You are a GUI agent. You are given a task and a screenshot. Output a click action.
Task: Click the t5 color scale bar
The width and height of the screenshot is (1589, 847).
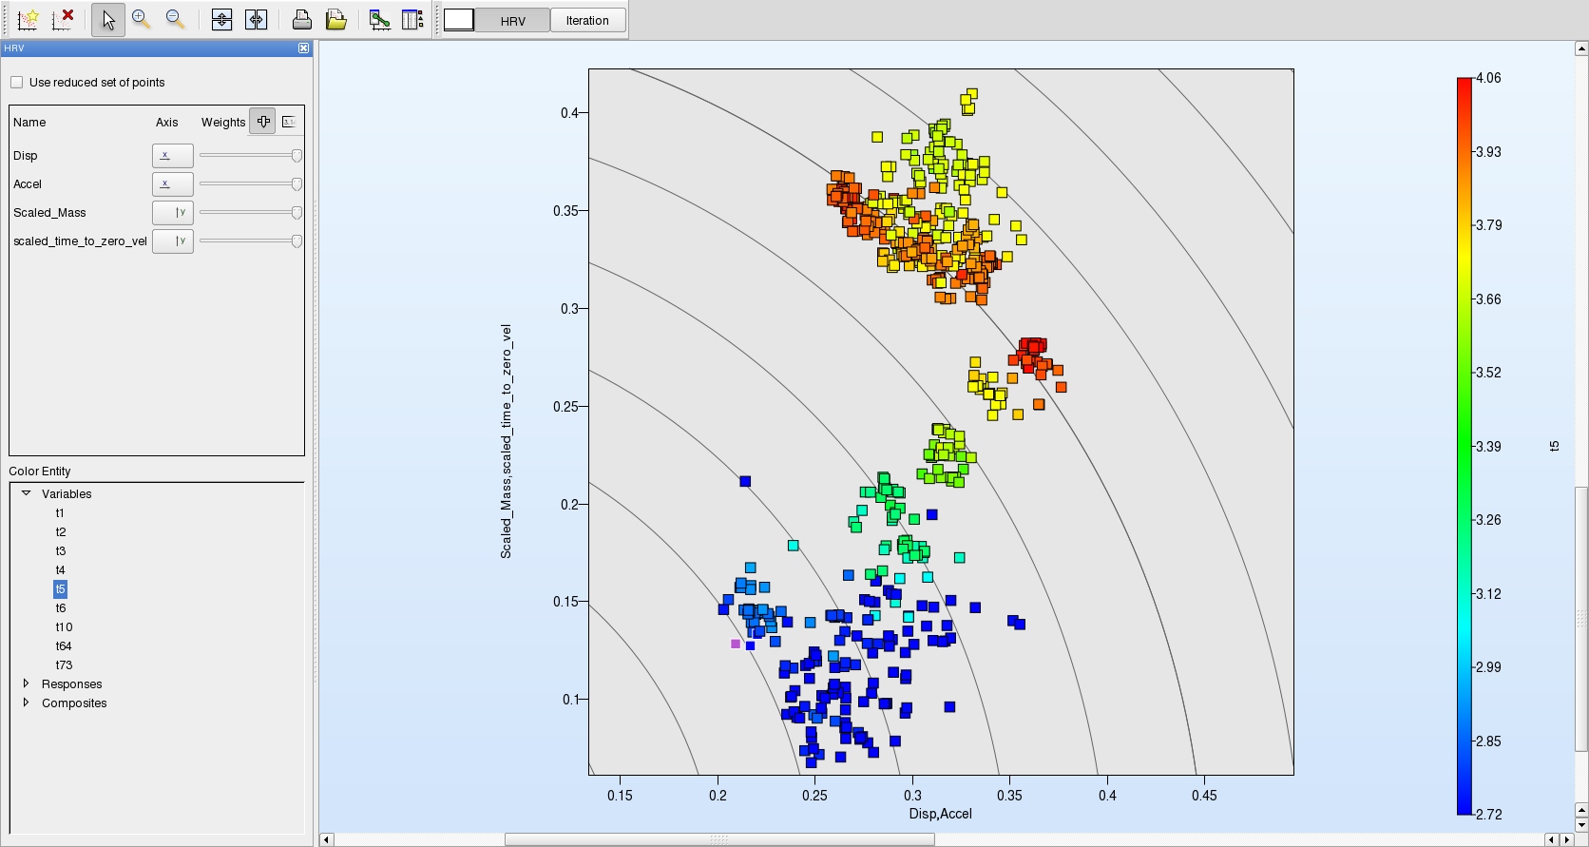click(x=1464, y=446)
